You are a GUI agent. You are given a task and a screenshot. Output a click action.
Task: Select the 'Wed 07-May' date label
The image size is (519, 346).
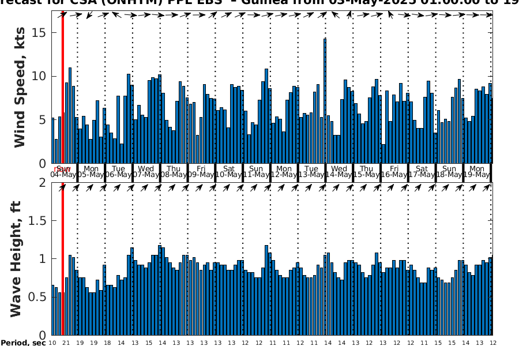146,172
